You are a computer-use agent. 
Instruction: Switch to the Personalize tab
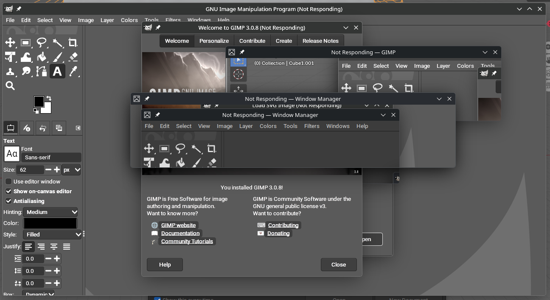pyautogui.click(x=214, y=41)
